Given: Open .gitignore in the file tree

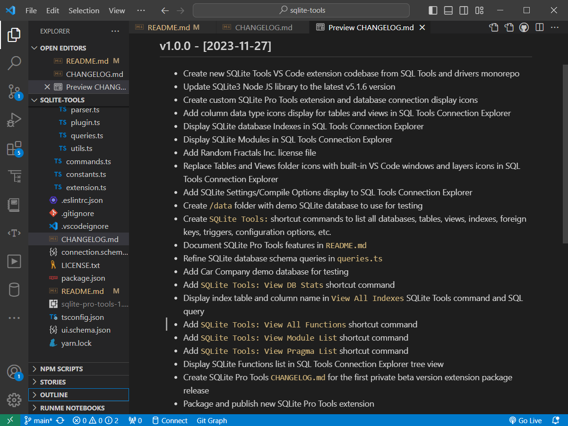Looking at the screenshot, I should (x=78, y=213).
